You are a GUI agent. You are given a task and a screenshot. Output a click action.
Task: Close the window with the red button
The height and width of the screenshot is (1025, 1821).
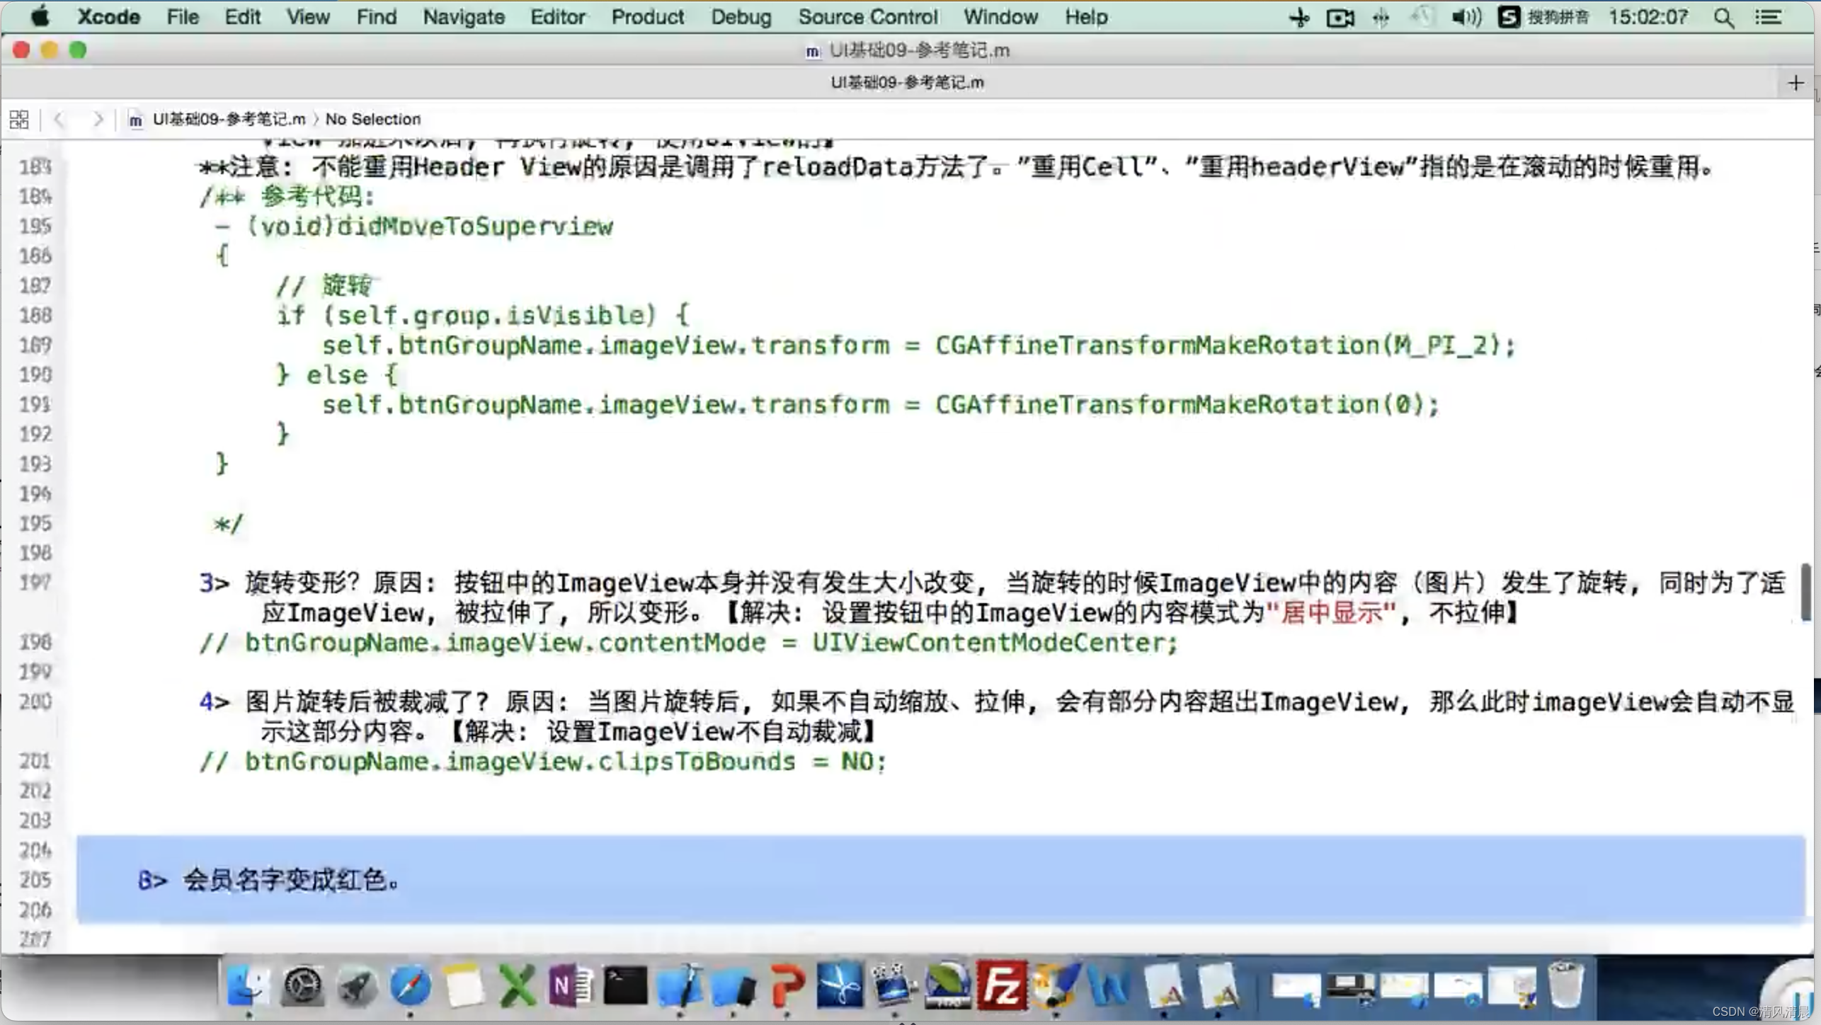click(x=21, y=50)
